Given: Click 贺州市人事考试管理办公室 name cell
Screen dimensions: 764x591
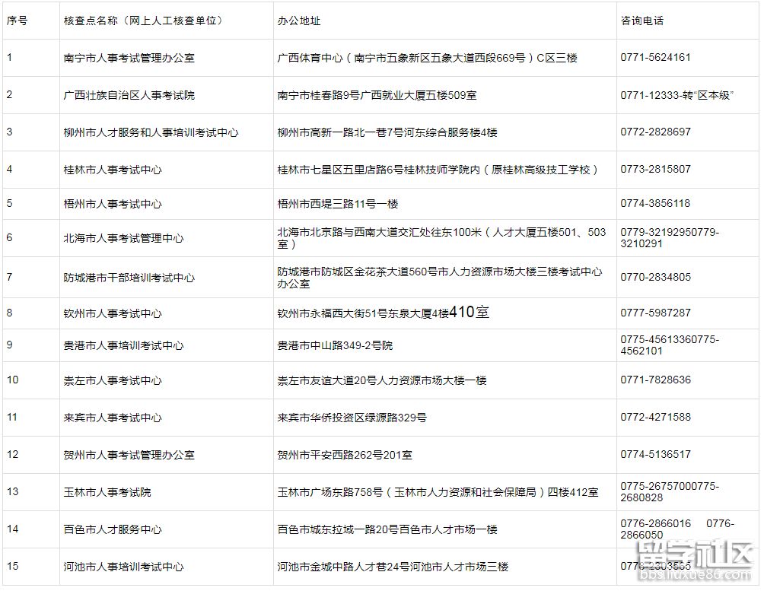Looking at the screenshot, I should click(x=129, y=455).
